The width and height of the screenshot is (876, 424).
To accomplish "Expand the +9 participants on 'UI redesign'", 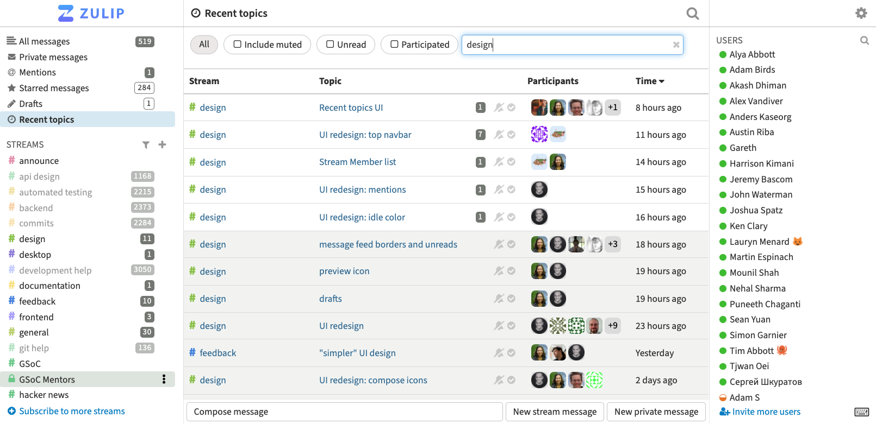I will click(x=613, y=326).
